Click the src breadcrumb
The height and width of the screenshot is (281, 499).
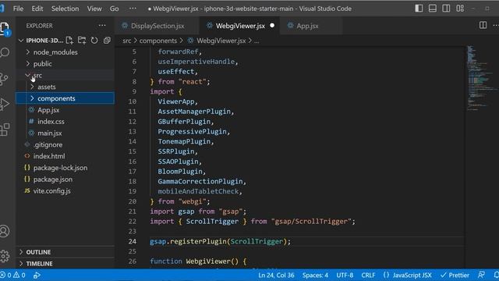(x=126, y=41)
